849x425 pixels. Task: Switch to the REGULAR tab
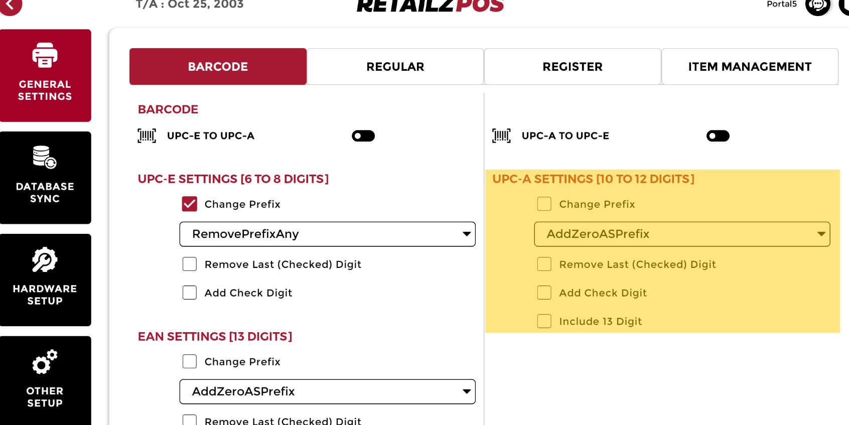pos(395,67)
